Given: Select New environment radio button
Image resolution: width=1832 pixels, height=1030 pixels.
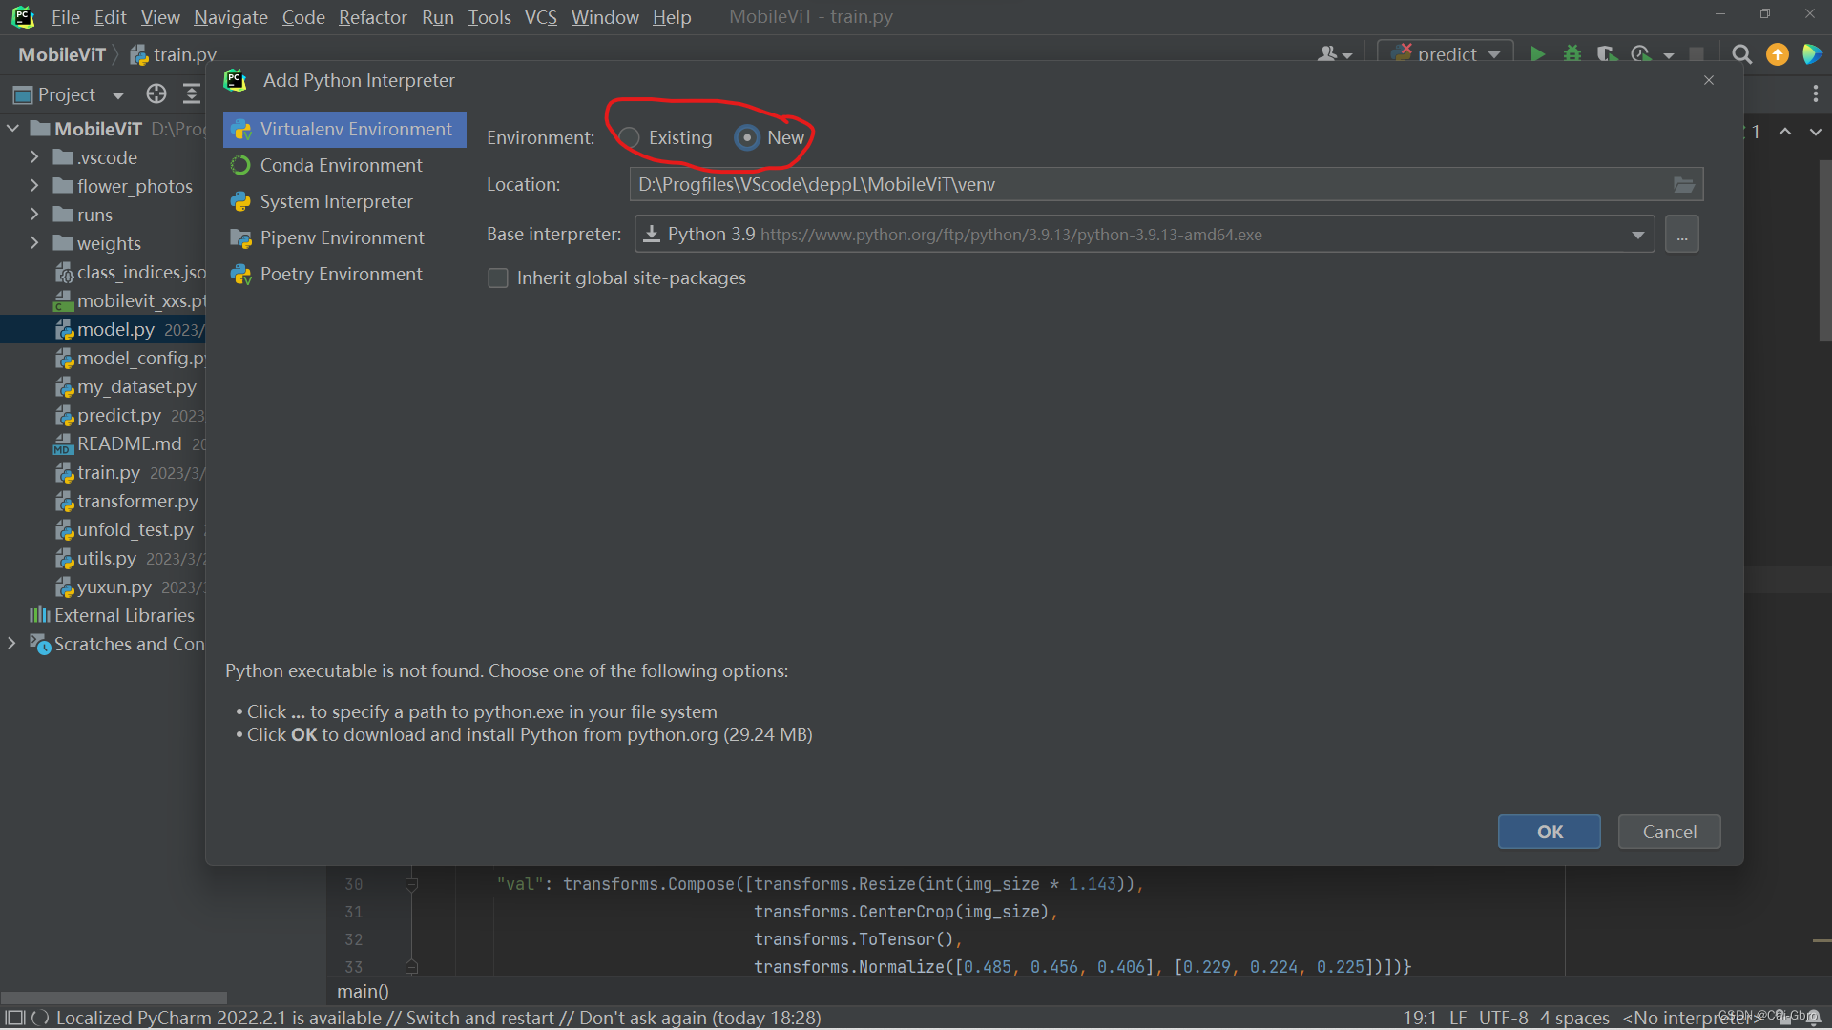Looking at the screenshot, I should [x=747, y=137].
